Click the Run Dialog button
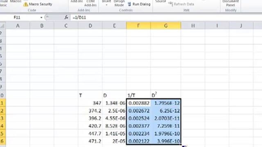262x147 pixels. click(x=139, y=4)
